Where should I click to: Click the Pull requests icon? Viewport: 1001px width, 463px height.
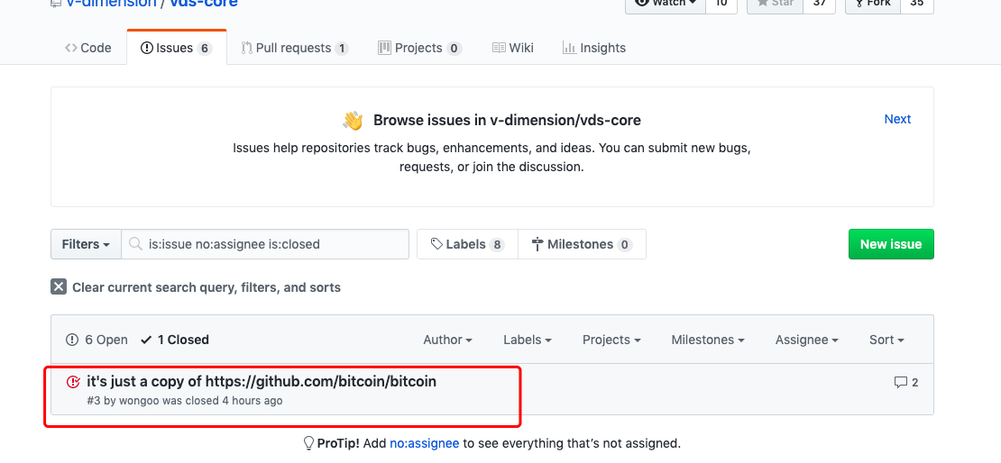247,48
